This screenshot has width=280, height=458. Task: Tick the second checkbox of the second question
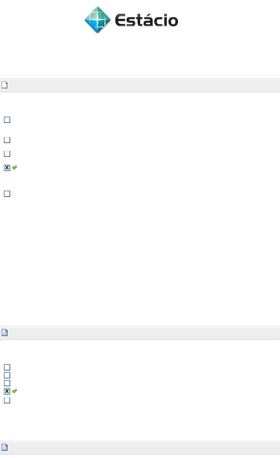pos(7,375)
